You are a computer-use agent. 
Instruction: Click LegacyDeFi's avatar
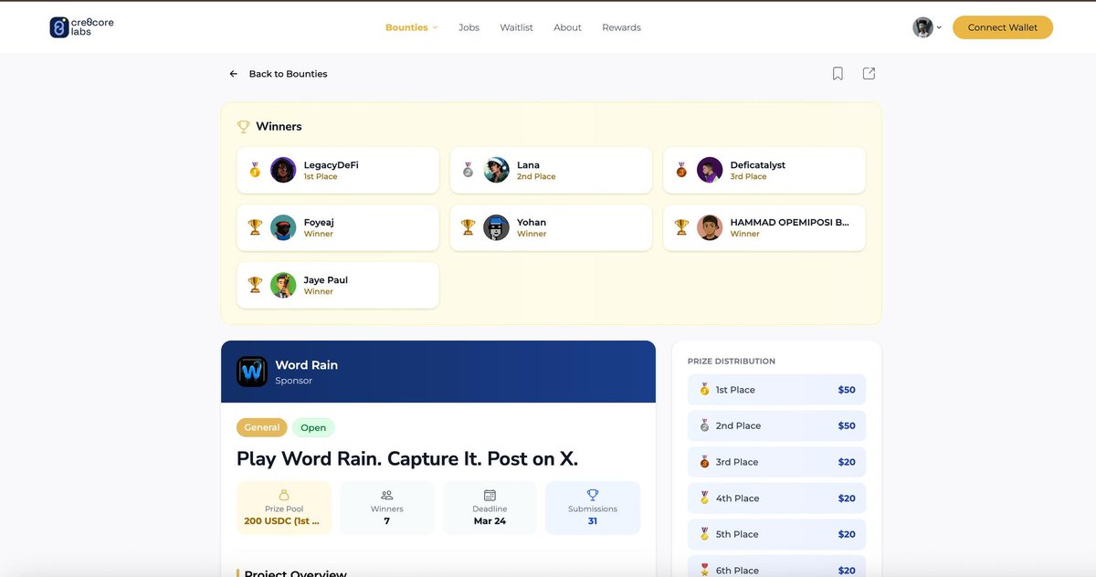[x=283, y=170]
